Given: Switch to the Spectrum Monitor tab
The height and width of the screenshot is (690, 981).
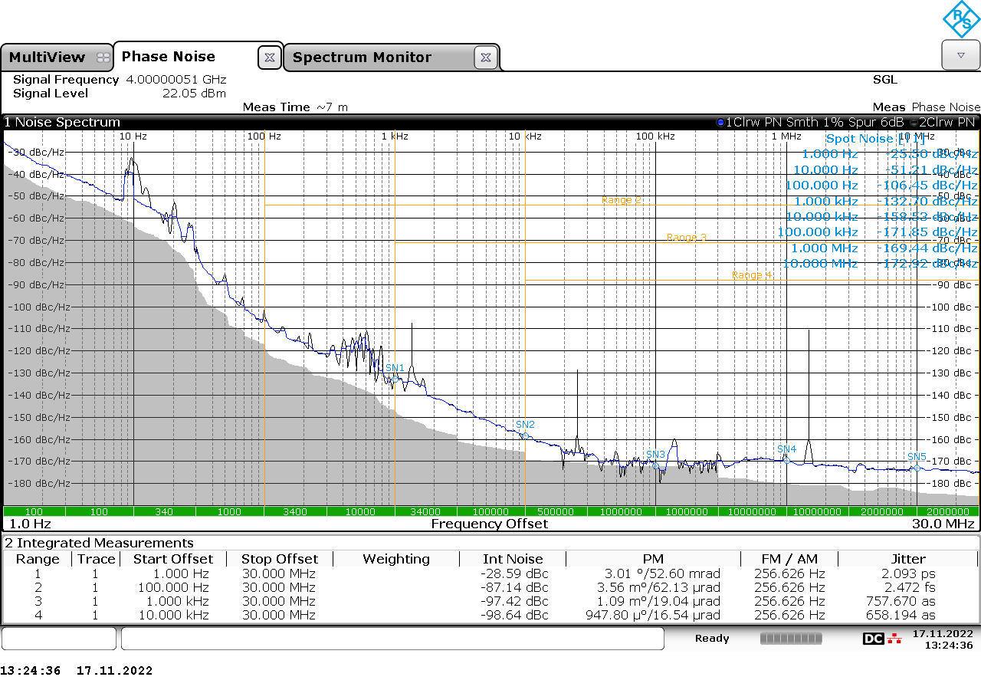Looking at the screenshot, I should (362, 58).
